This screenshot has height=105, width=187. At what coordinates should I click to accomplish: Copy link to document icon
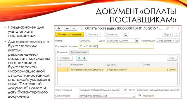[x=167, y=28]
